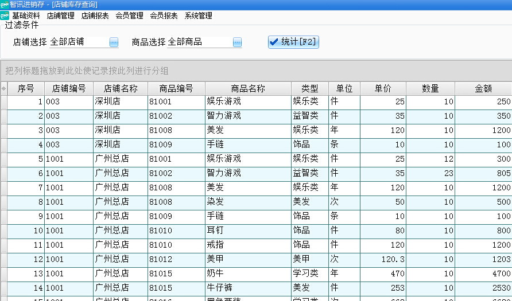Sort by the 商品编号 column header

click(176, 88)
